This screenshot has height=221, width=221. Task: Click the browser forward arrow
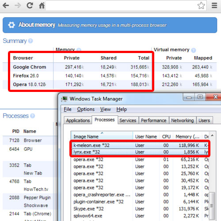coord(18,6)
